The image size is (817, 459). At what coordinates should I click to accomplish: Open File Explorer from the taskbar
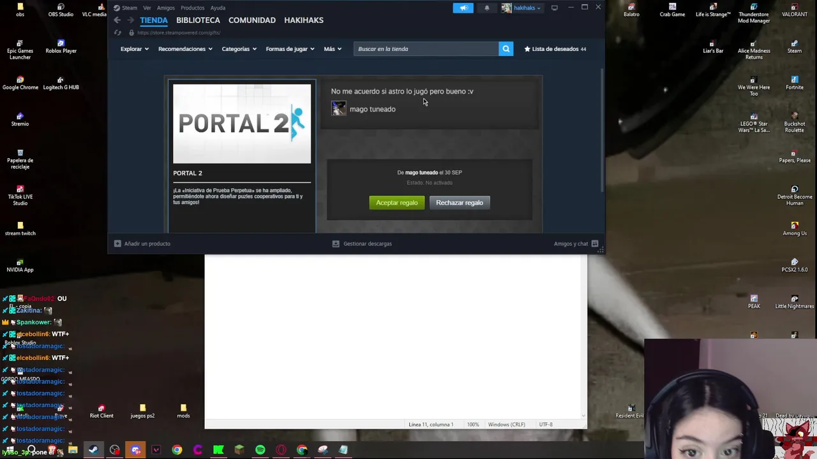point(73,450)
